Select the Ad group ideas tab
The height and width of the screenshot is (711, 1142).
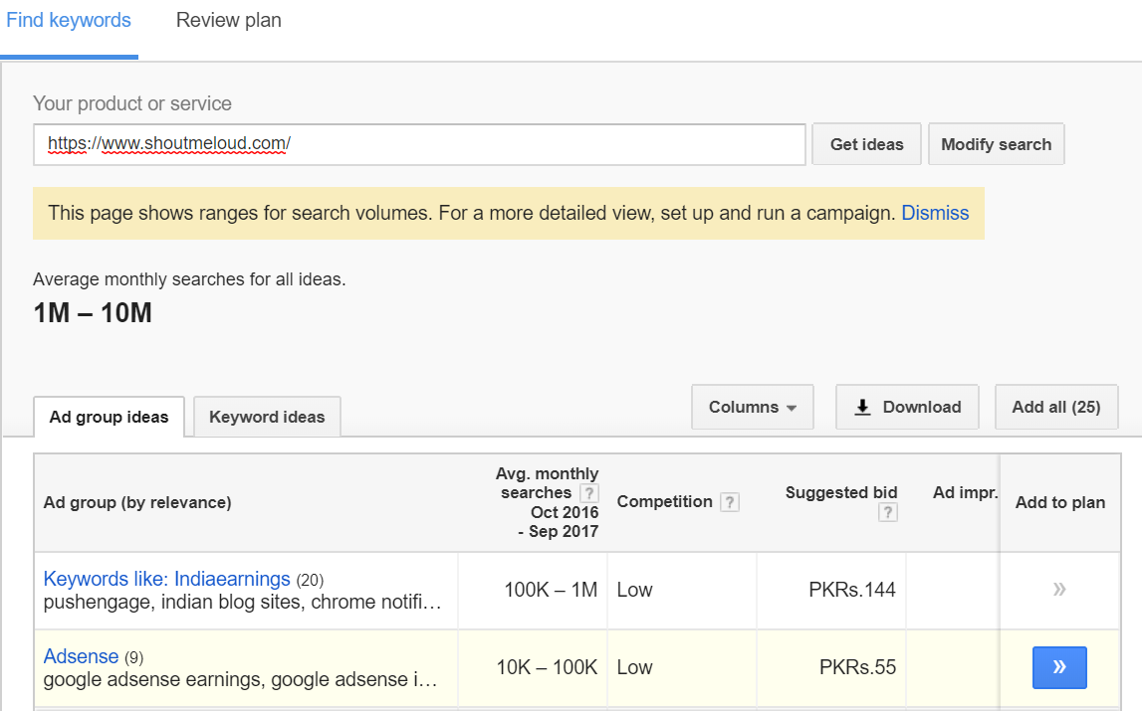click(x=110, y=417)
